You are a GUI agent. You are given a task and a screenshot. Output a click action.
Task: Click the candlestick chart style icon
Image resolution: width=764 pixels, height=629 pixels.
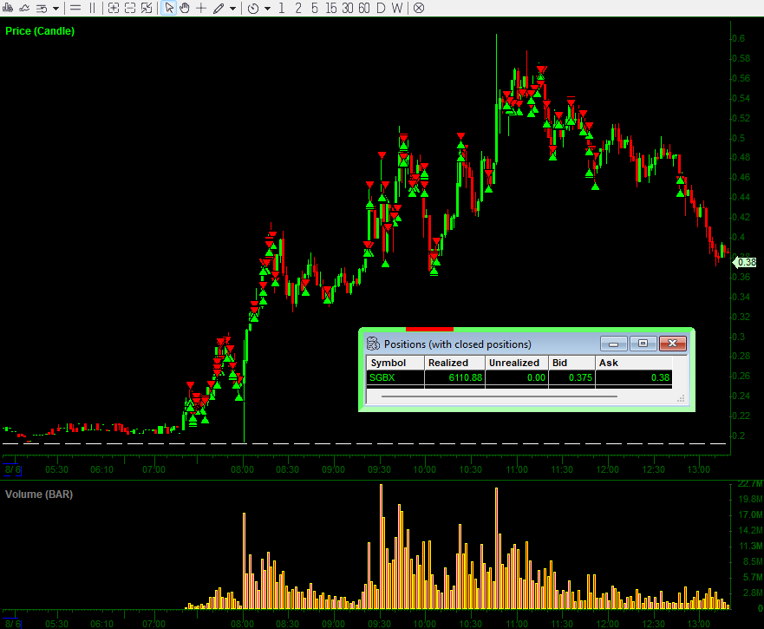tap(7, 8)
